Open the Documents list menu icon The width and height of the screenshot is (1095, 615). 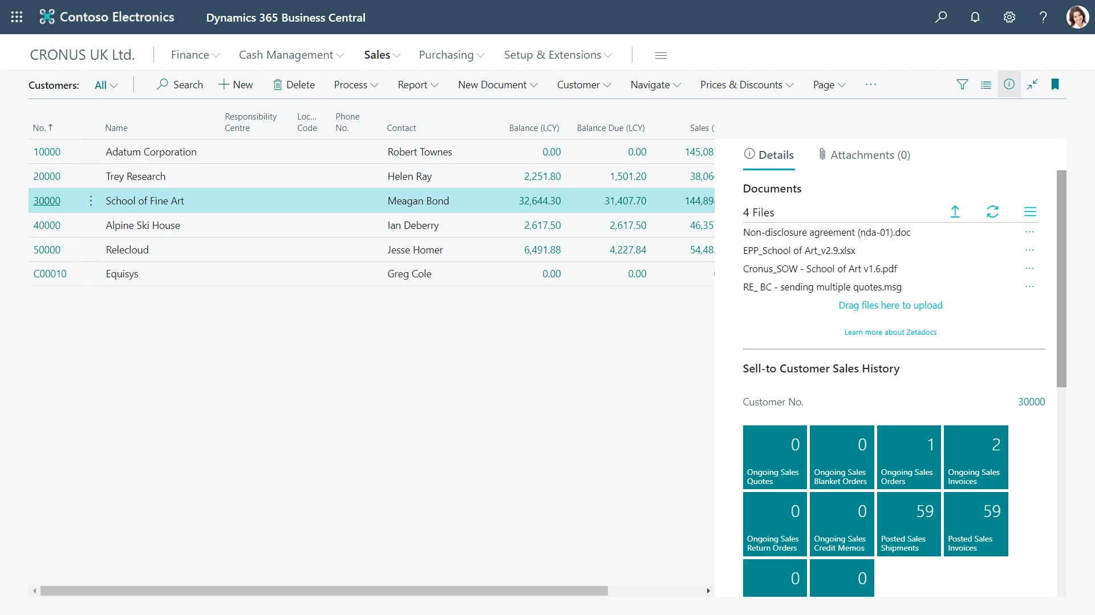click(x=1030, y=212)
